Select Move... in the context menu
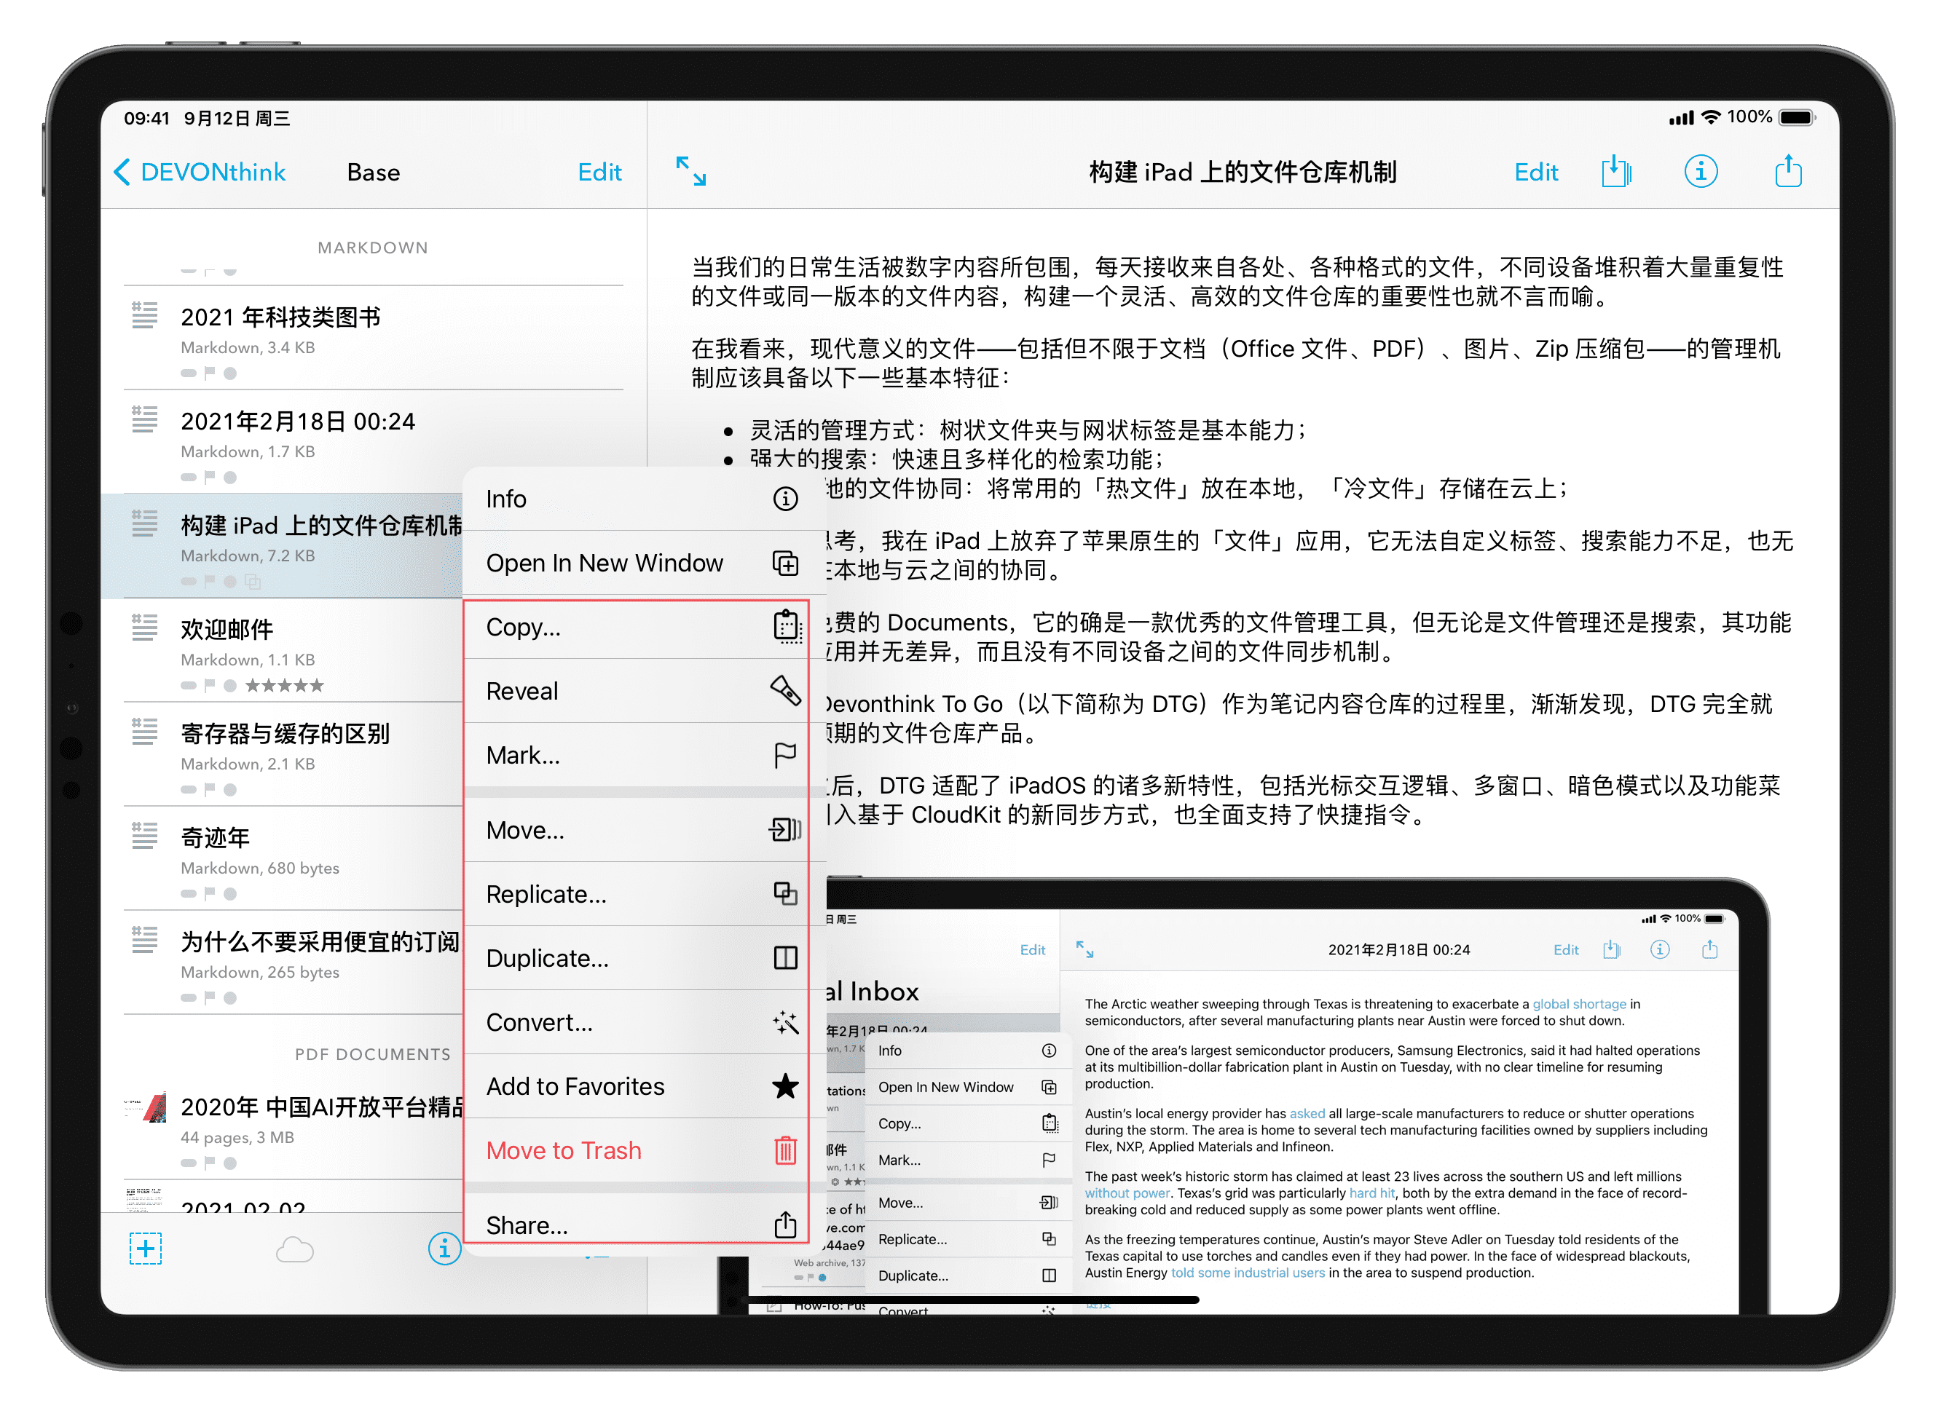This screenshot has width=1941, height=1416. (x=643, y=831)
